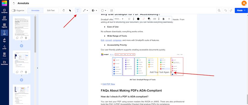Click 'How do I check if a PDF is ADA-compliant?'
This screenshot has width=248, height=105.
125,96
